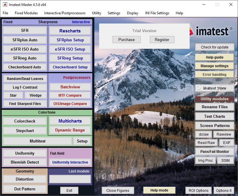Click the dcraw button
The image size is (238, 196).
[204, 134]
